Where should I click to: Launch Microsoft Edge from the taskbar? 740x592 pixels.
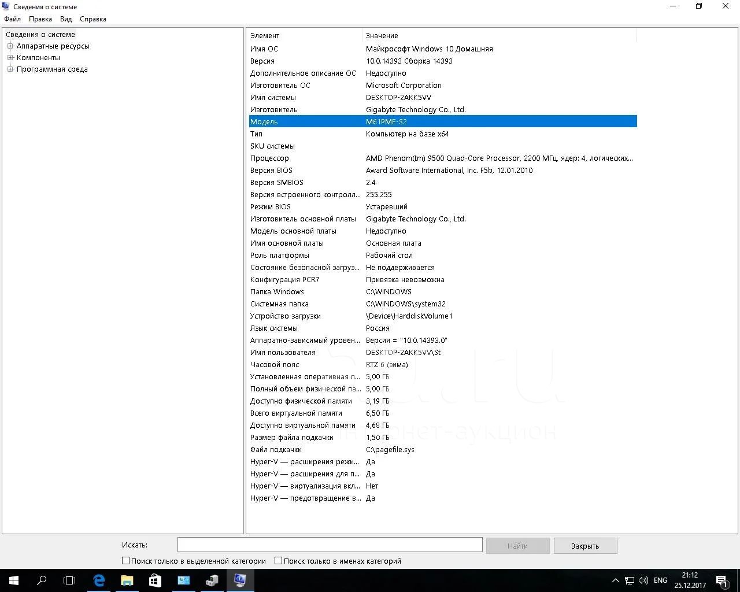[x=99, y=580]
